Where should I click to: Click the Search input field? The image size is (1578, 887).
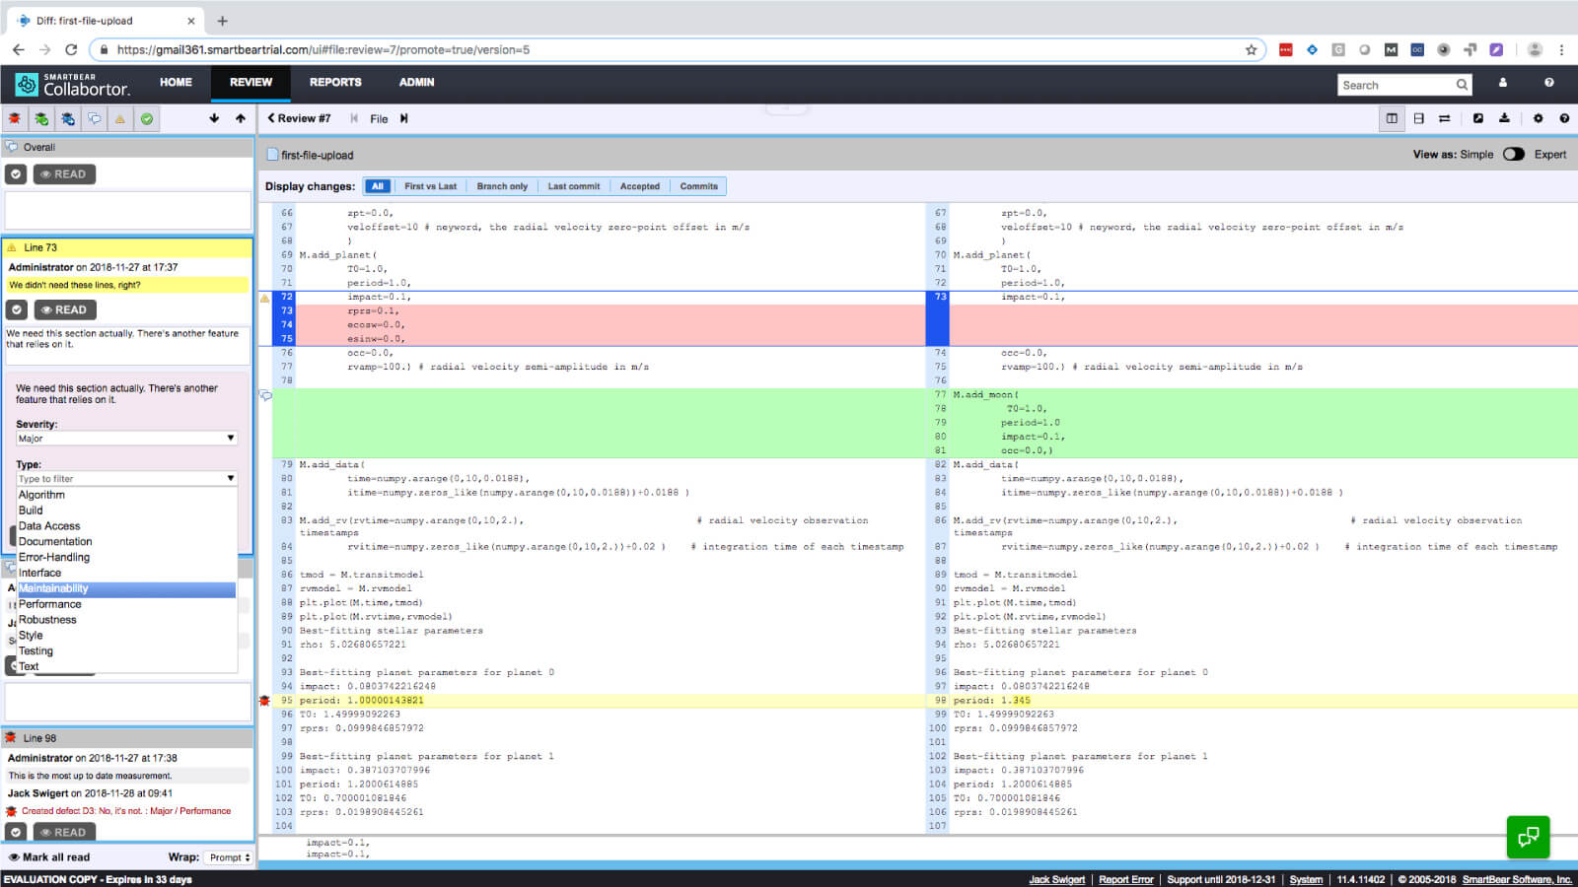tap(1396, 86)
